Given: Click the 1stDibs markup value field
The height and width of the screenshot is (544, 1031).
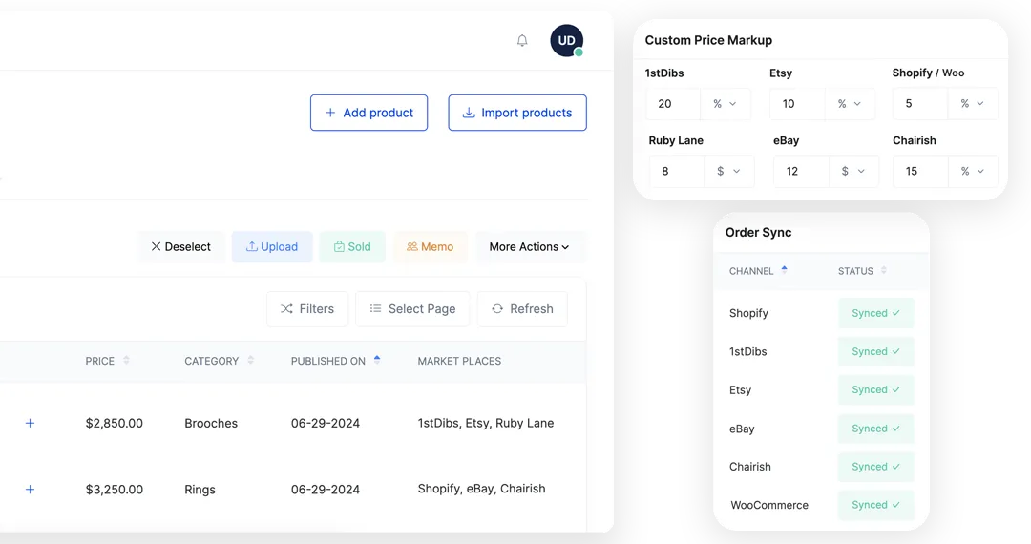Looking at the screenshot, I should click(672, 104).
